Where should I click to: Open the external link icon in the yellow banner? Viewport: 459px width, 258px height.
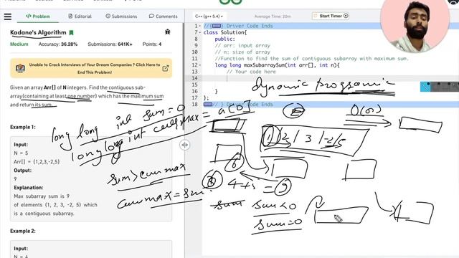pos(166,68)
